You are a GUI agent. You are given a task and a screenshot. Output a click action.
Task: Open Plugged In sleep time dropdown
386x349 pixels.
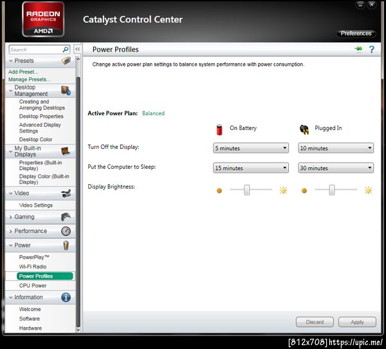(336, 168)
